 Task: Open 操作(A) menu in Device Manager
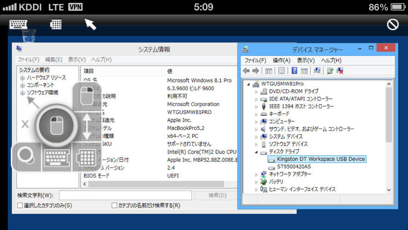pyautogui.click(x=282, y=60)
